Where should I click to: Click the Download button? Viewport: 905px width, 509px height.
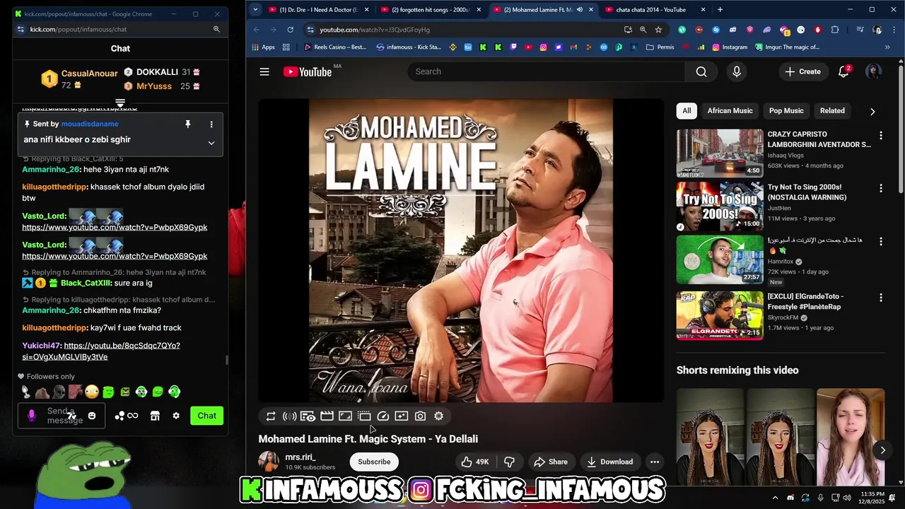[610, 462]
